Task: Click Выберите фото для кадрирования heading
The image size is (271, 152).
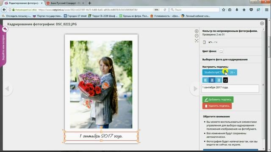Action: tap(225, 60)
